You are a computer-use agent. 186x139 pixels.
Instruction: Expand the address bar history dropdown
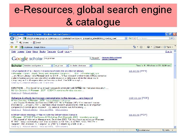pos(126,38)
